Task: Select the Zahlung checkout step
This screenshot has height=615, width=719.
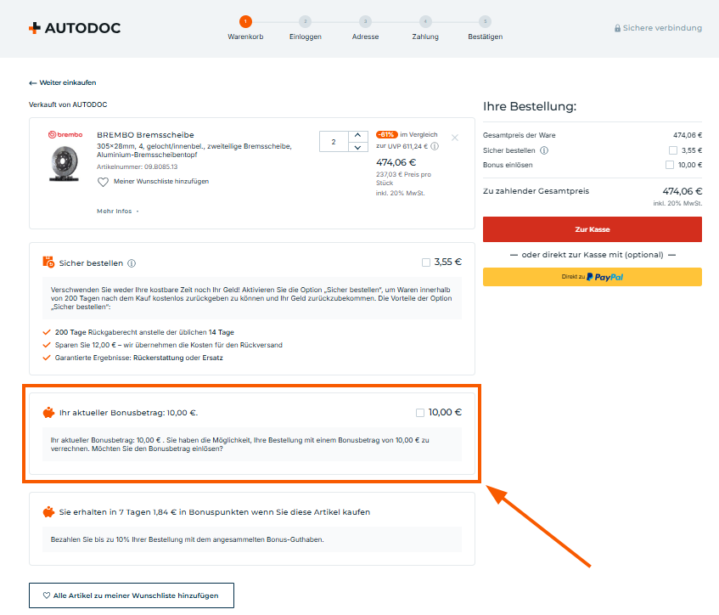Action: pyautogui.click(x=425, y=21)
